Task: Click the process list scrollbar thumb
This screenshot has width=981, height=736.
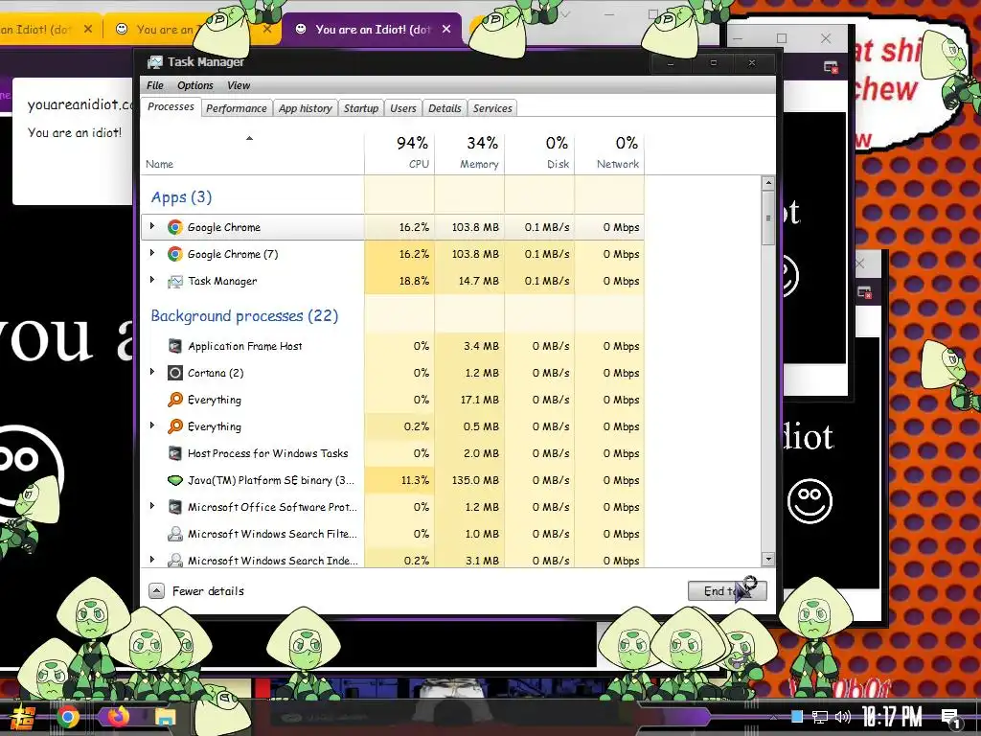Action: pyautogui.click(x=768, y=218)
